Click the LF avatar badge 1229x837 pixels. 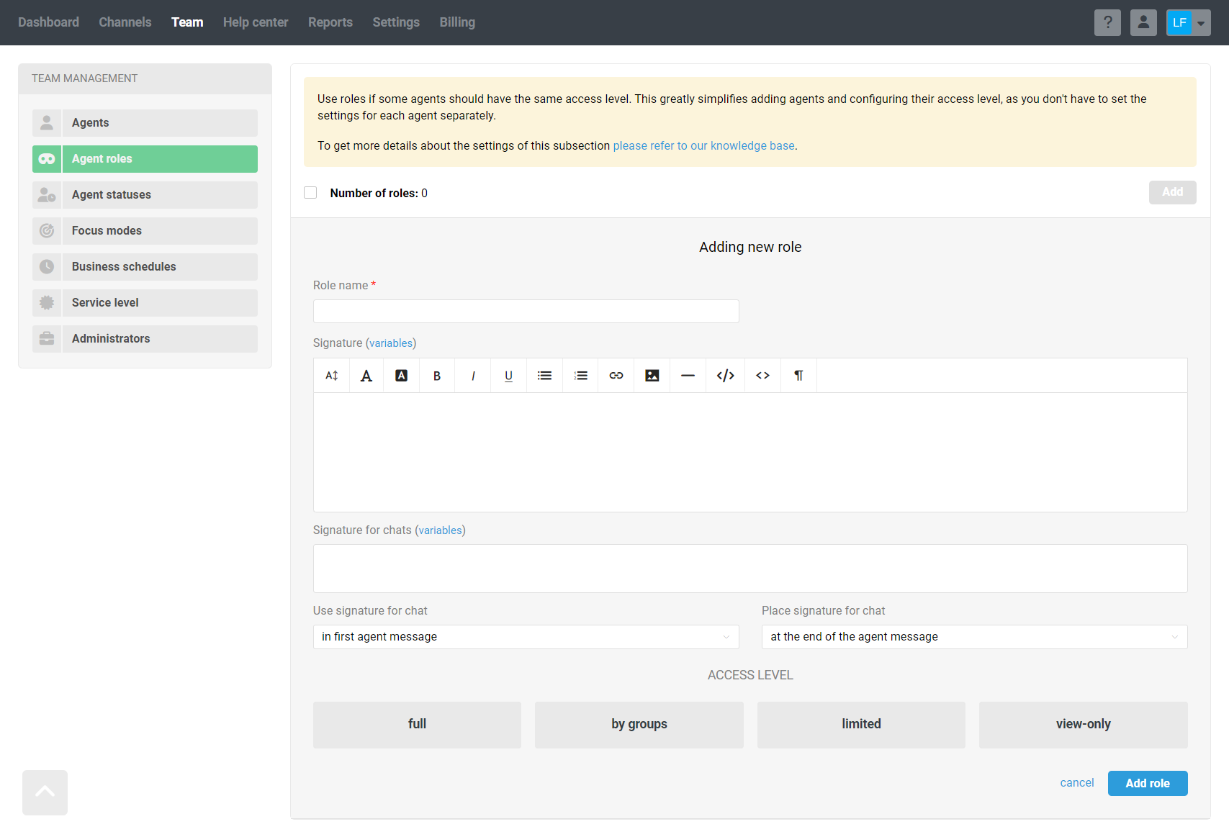1179,22
